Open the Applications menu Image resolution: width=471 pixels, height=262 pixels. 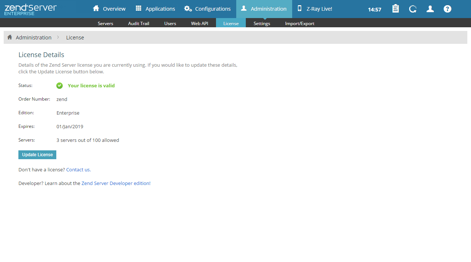point(155,9)
